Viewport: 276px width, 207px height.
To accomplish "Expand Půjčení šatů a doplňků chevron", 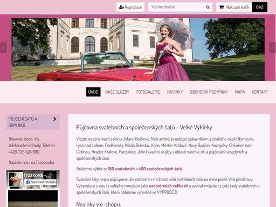I will 54,119.
